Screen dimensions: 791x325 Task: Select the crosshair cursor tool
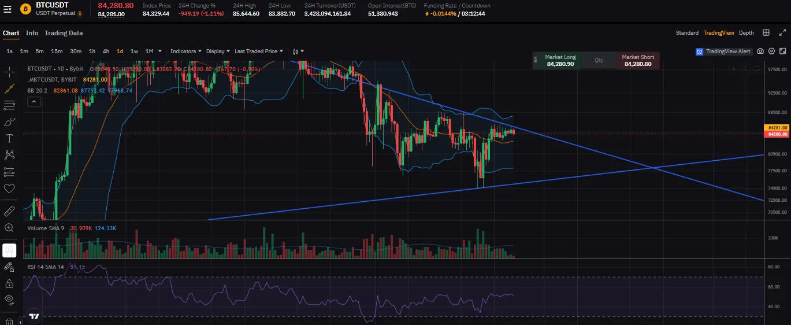pyautogui.click(x=9, y=72)
